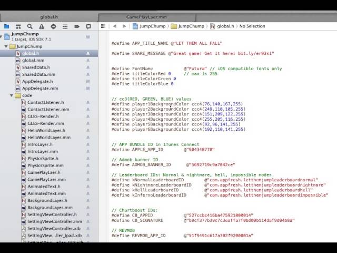Open AppDelegate.h file
Image resolution: width=337 pixels, height=253 pixels.
pyautogui.click(x=37, y=82)
